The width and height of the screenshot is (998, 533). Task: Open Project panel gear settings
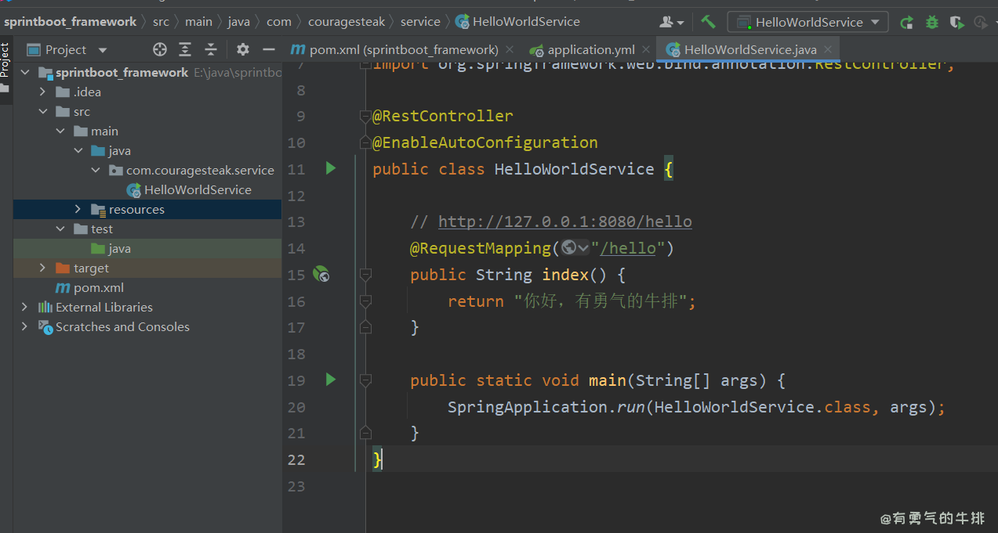point(243,49)
